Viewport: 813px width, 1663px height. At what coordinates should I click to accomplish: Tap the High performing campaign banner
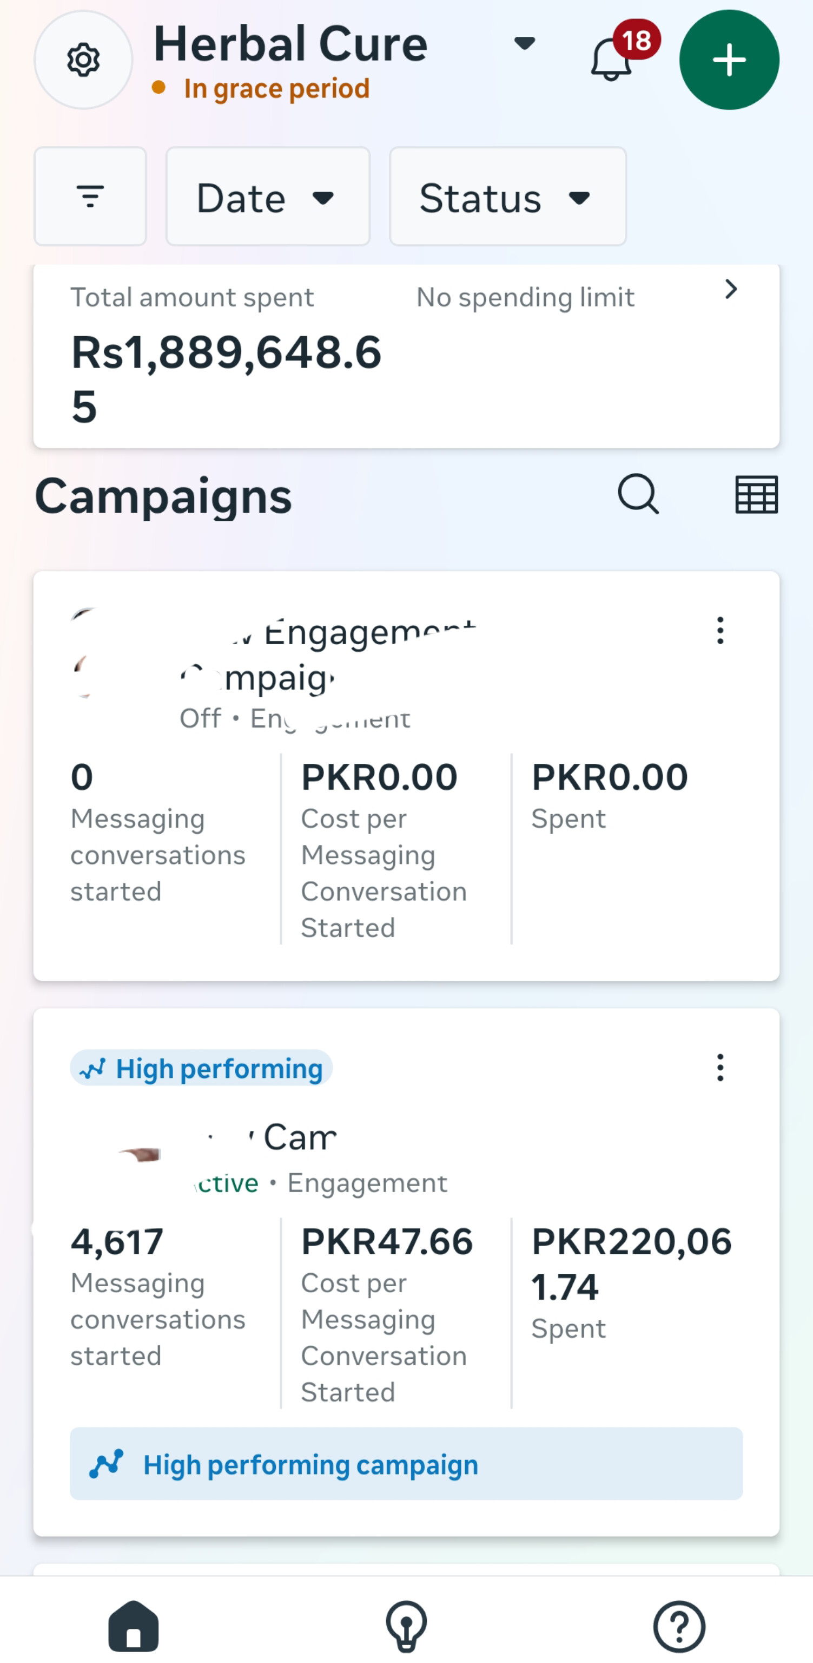pos(407,1464)
